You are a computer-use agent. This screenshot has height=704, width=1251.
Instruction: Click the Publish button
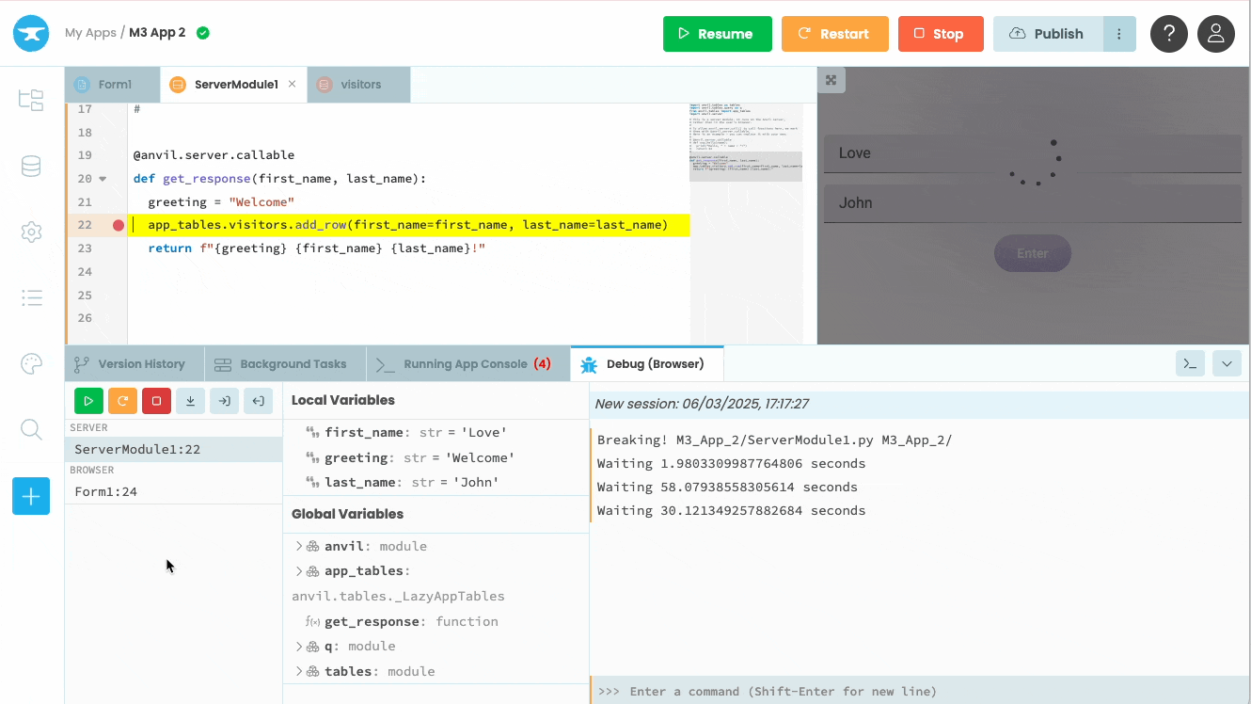(1049, 34)
